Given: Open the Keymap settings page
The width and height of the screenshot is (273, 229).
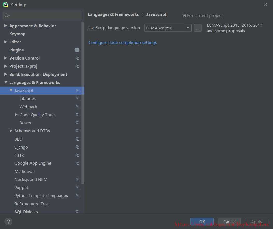Looking at the screenshot, I should (x=17, y=34).
